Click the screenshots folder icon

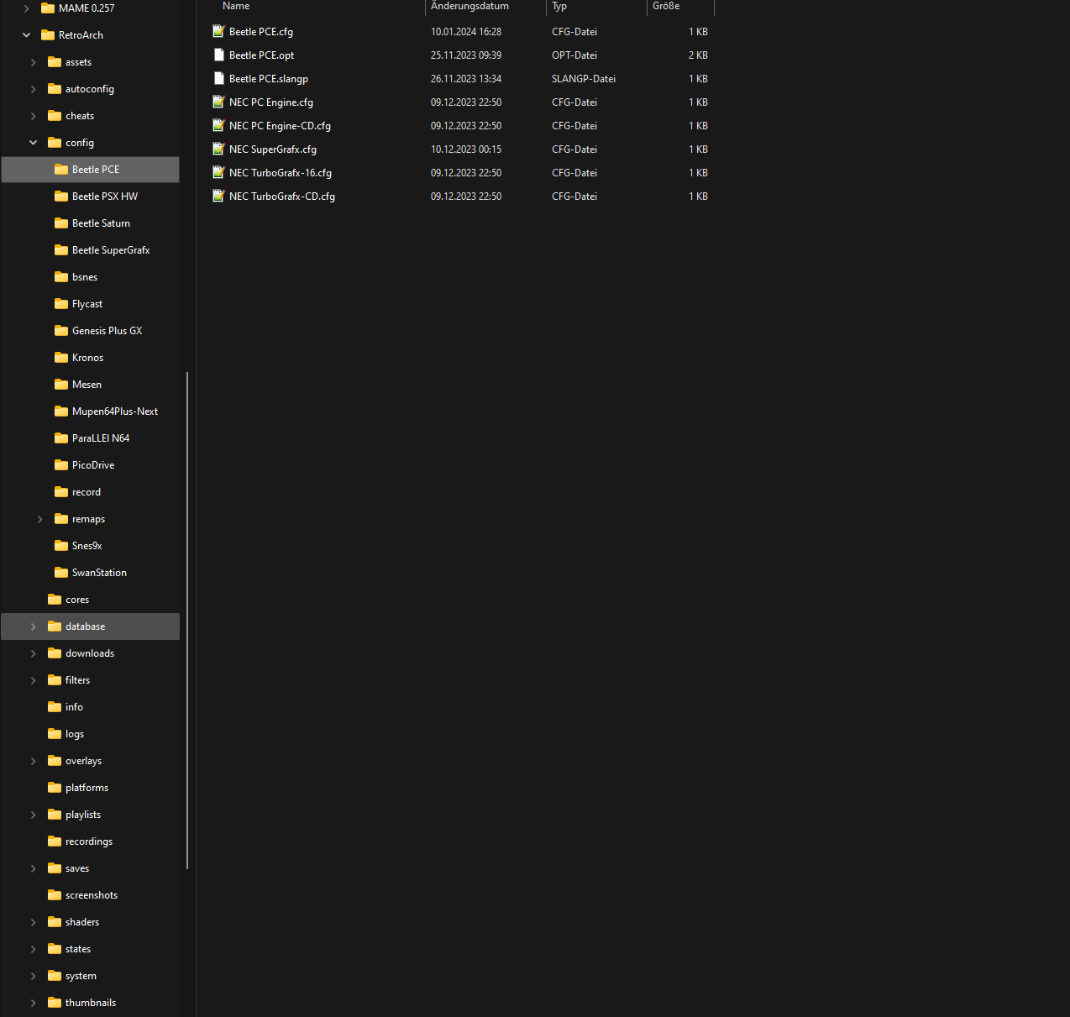point(55,895)
